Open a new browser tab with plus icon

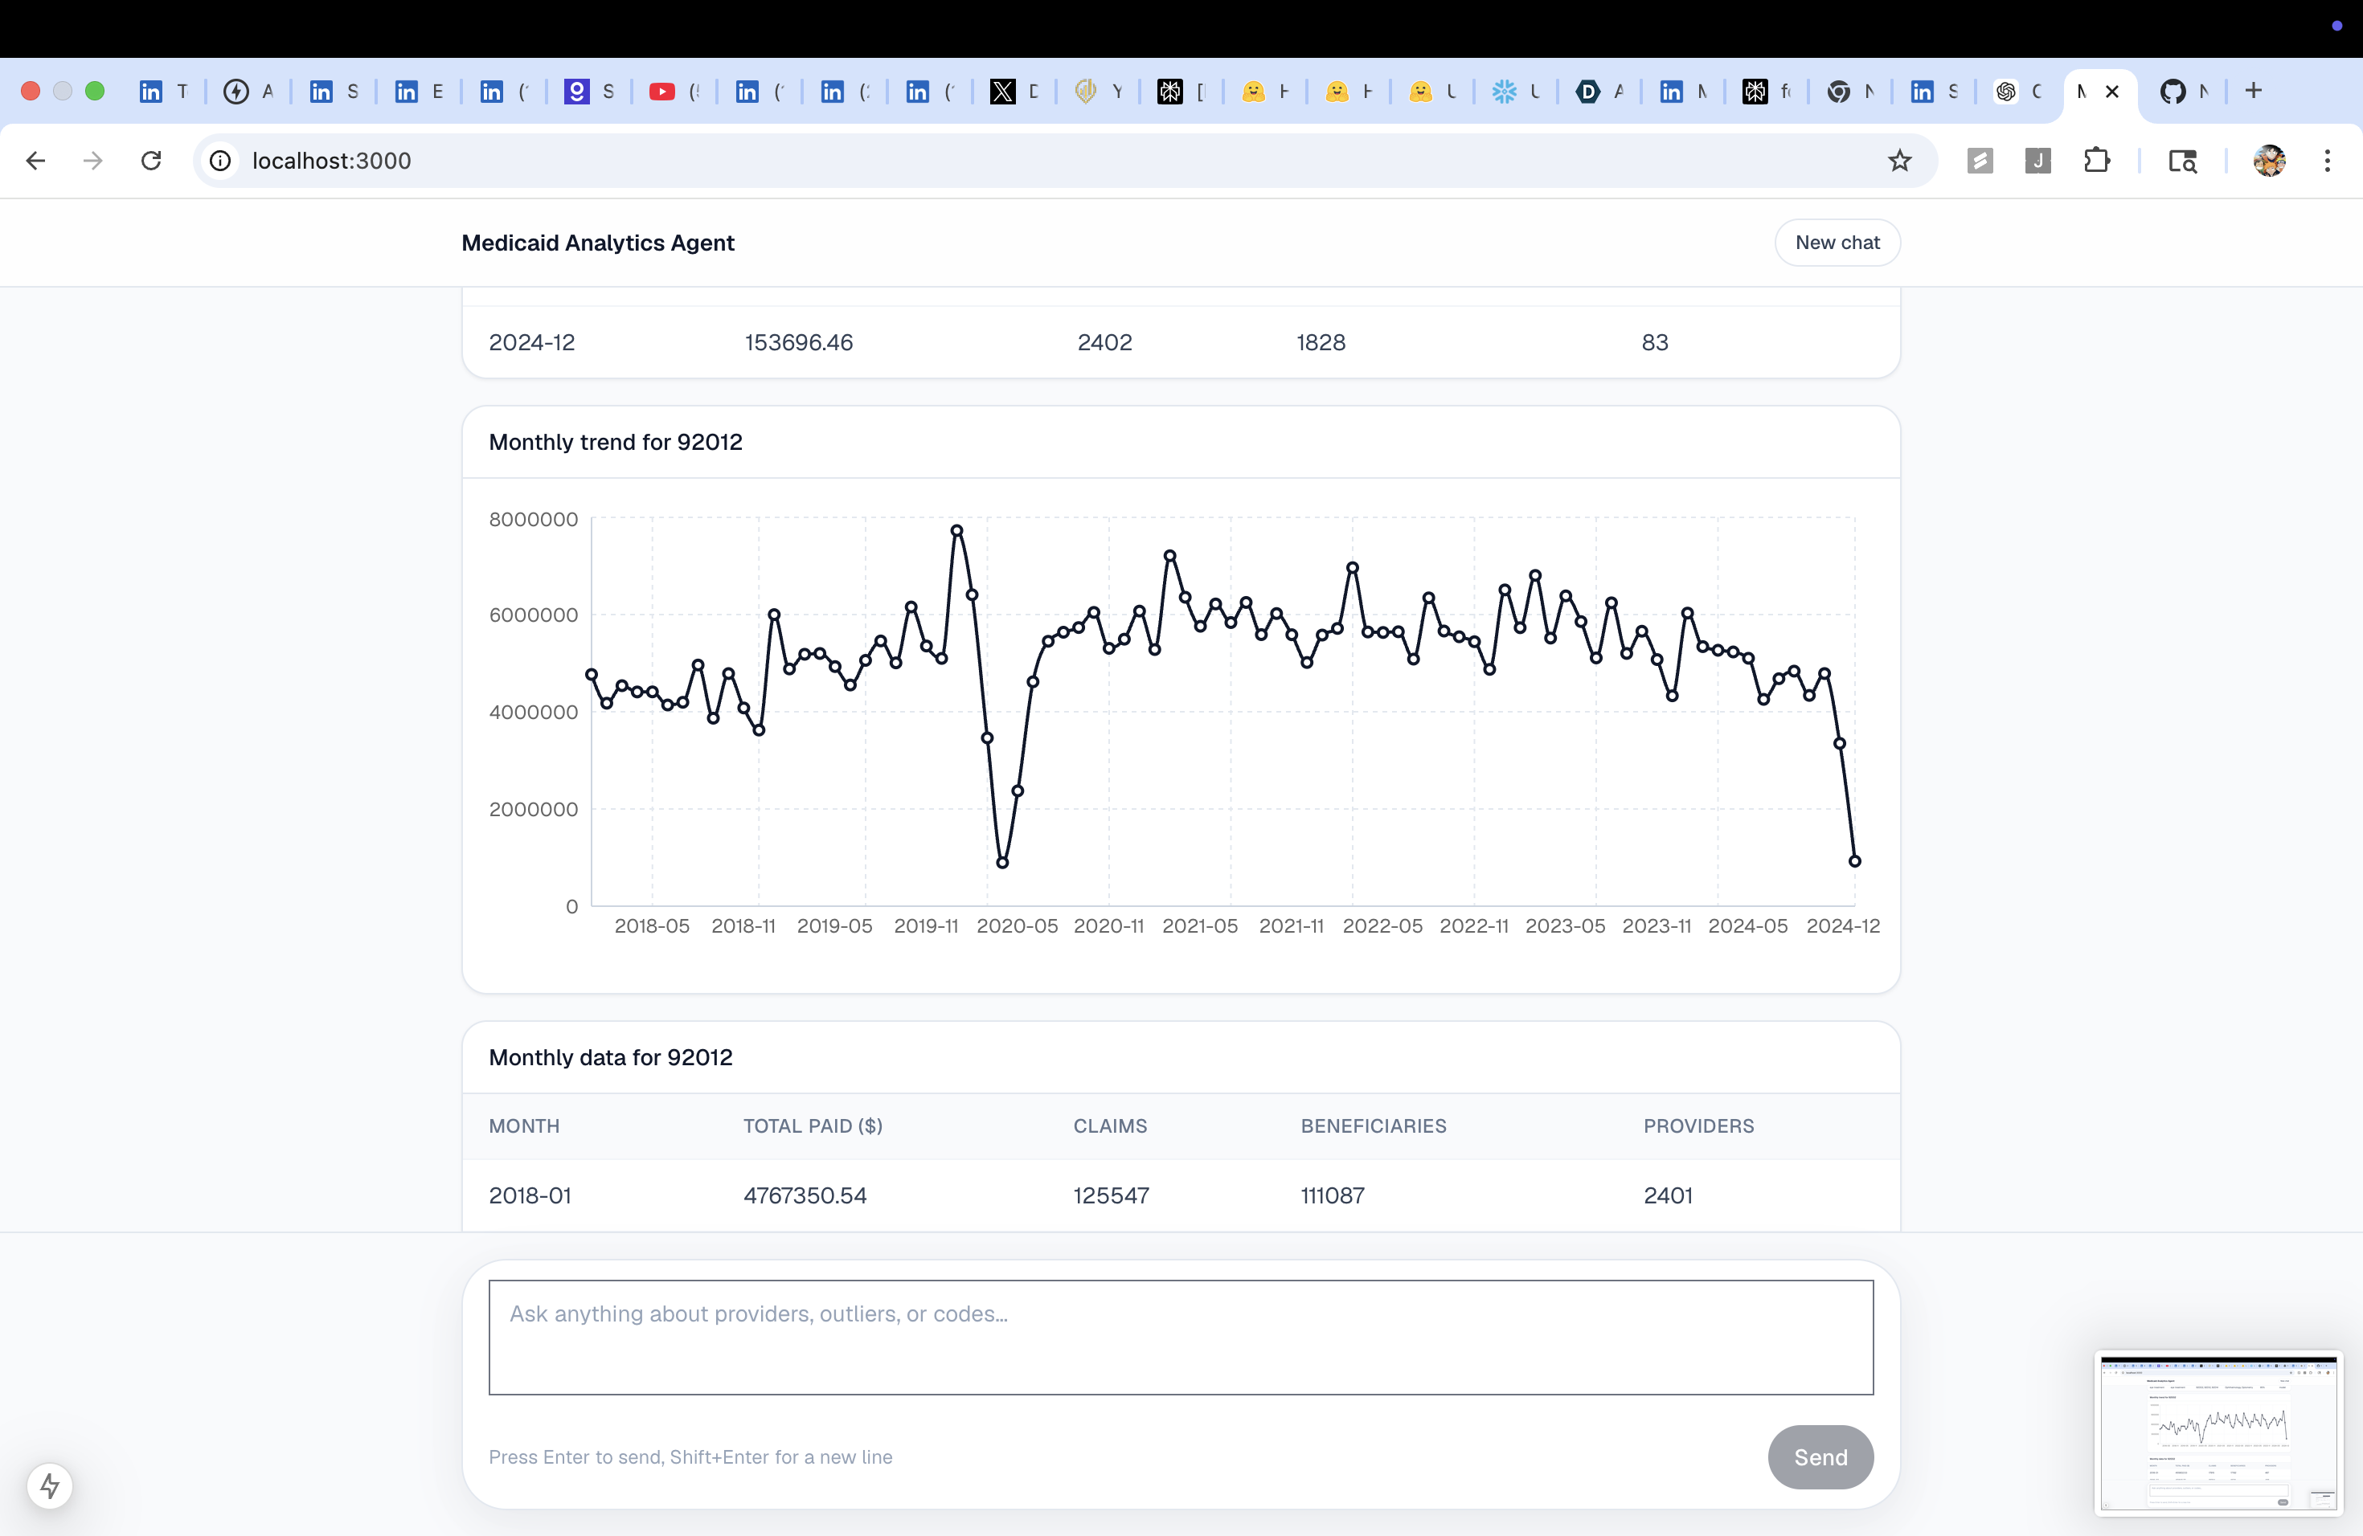(x=2253, y=92)
